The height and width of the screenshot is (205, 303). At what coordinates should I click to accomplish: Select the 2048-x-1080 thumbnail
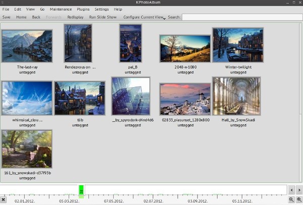click(185, 48)
